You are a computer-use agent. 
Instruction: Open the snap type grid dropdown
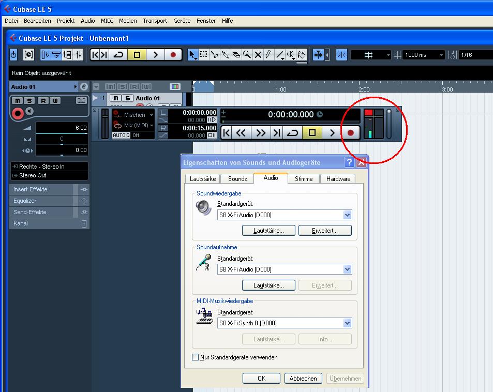[x=371, y=55]
